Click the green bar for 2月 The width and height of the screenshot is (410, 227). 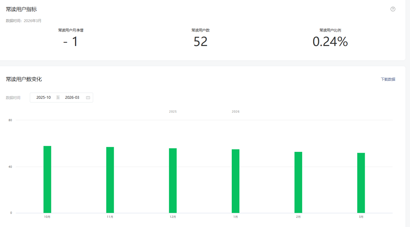point(298,183)
